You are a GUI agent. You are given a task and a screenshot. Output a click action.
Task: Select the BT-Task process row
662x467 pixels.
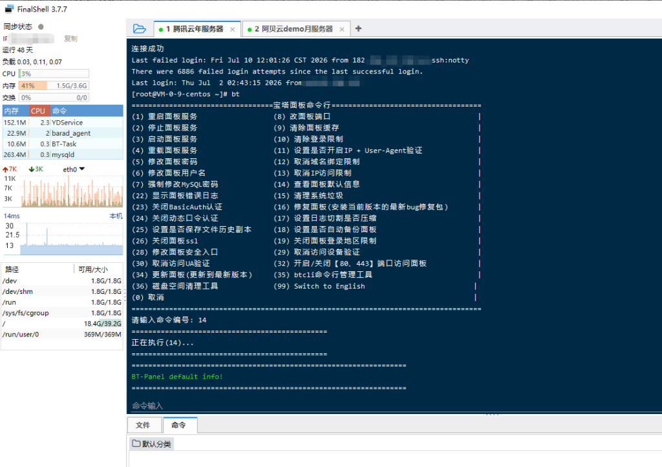coord(63,144)
